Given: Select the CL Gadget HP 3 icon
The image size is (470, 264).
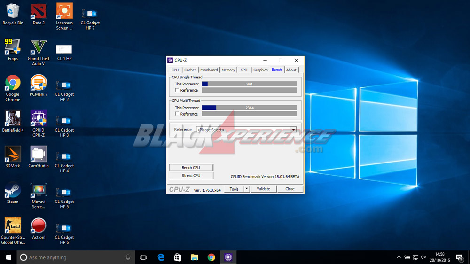Looking at the screenshot, I should click(64, 126).
